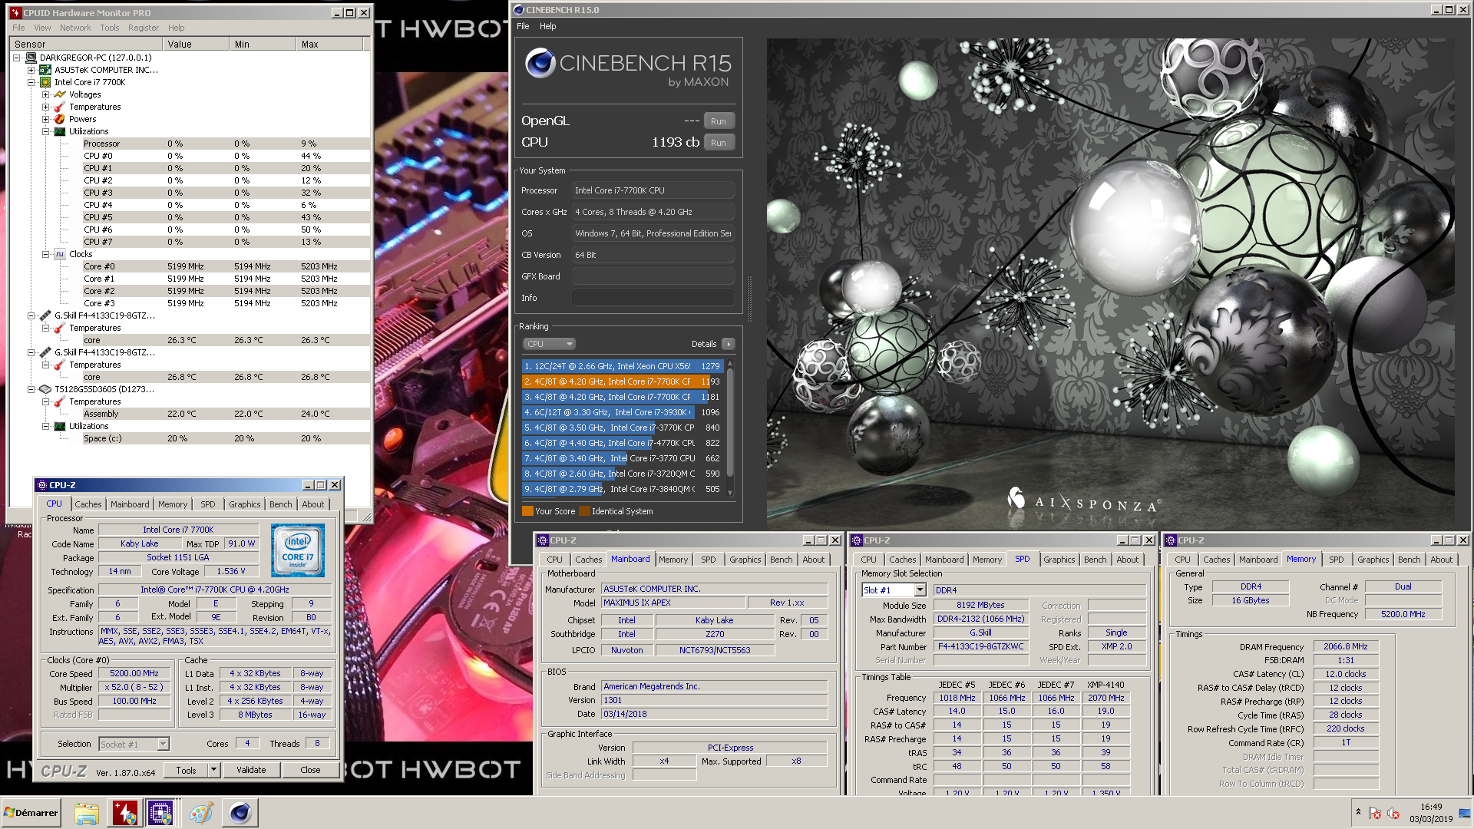1474x829 pixels.
Task: Switch to Bench tab in CPU-Z SPD window
Action: pyautogui.click(x=1096, y=560)
